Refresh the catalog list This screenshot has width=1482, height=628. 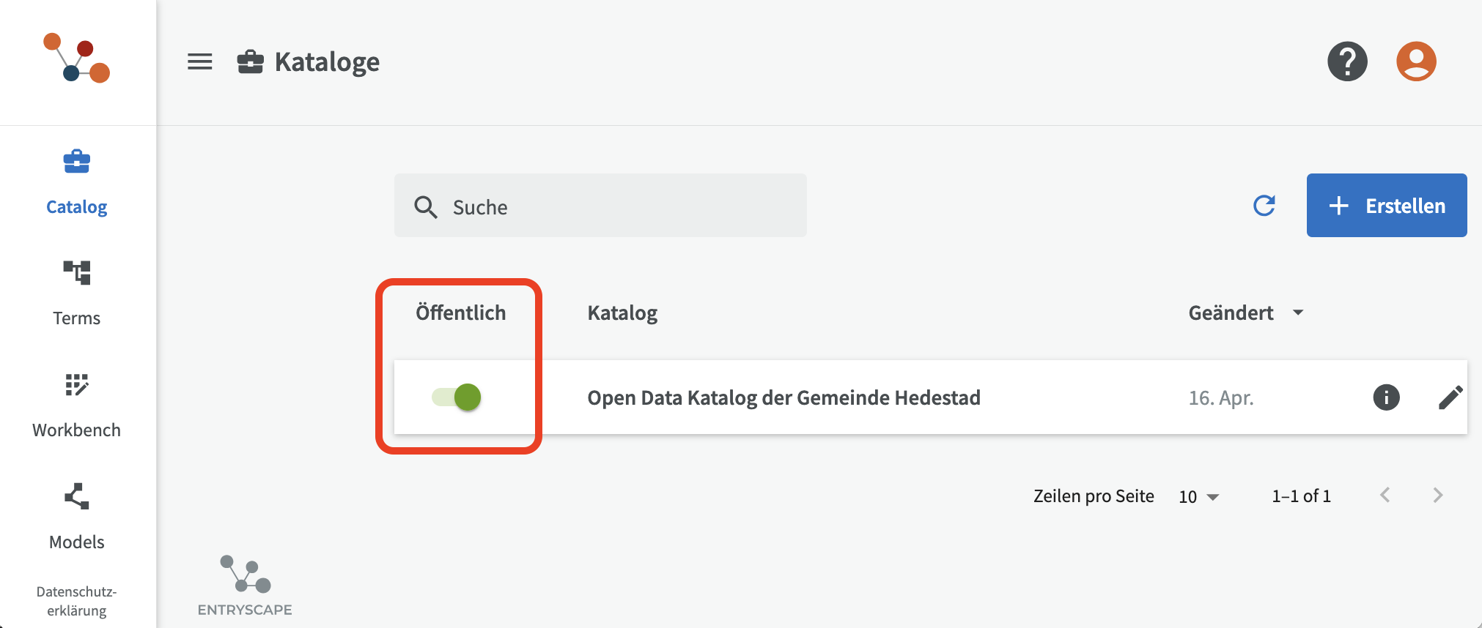pos(1264,206)
